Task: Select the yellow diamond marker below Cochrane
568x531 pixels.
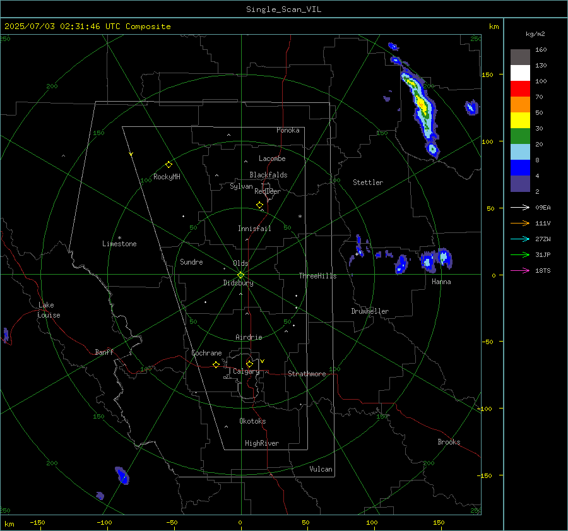Action: (x=216, y=365)
